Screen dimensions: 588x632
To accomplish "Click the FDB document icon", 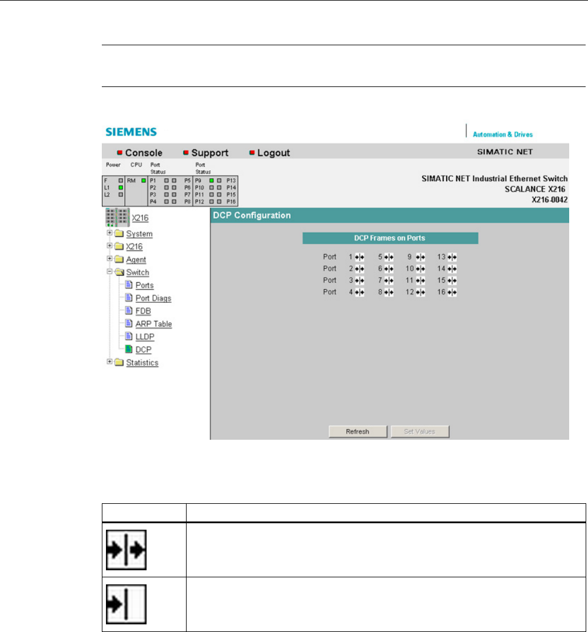I will [x=129, y=310].
